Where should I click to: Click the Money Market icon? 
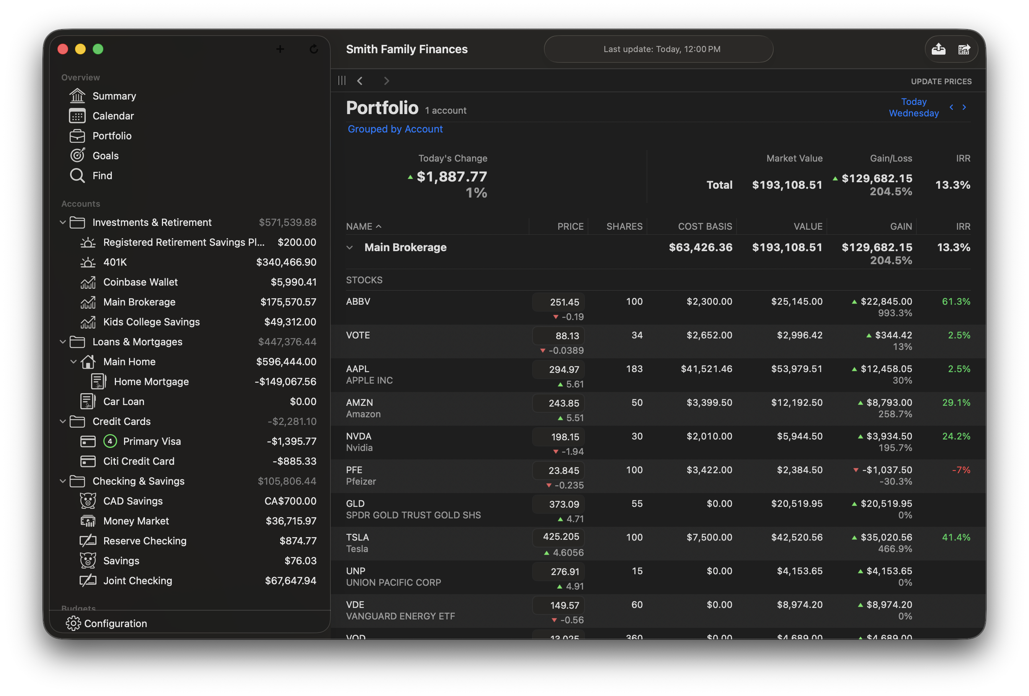(88, 521)
